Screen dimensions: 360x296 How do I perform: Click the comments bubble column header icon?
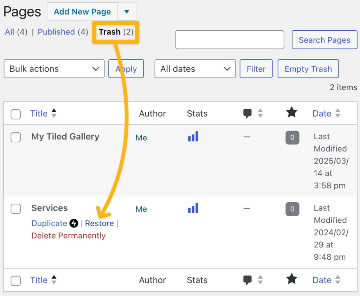coord(248,113)
